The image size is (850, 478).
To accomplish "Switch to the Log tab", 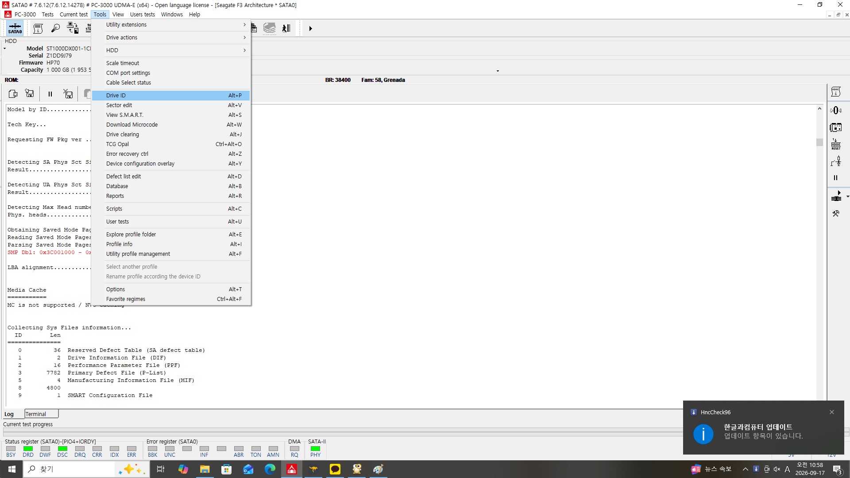I will (x=12, y=414).
